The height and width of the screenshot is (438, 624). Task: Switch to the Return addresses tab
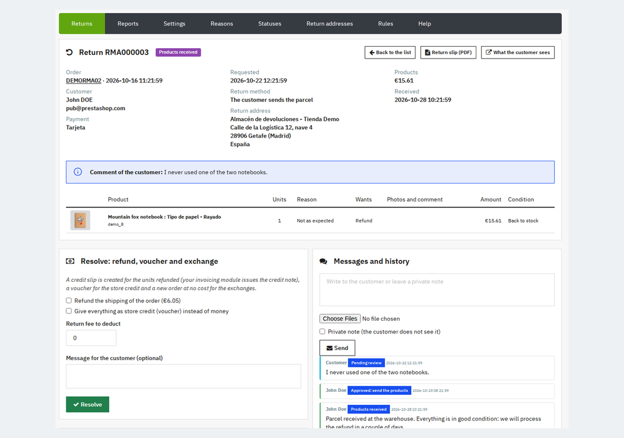[330, 24]
